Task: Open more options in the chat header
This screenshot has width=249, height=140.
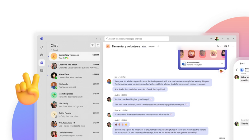Action: [233, 46]
